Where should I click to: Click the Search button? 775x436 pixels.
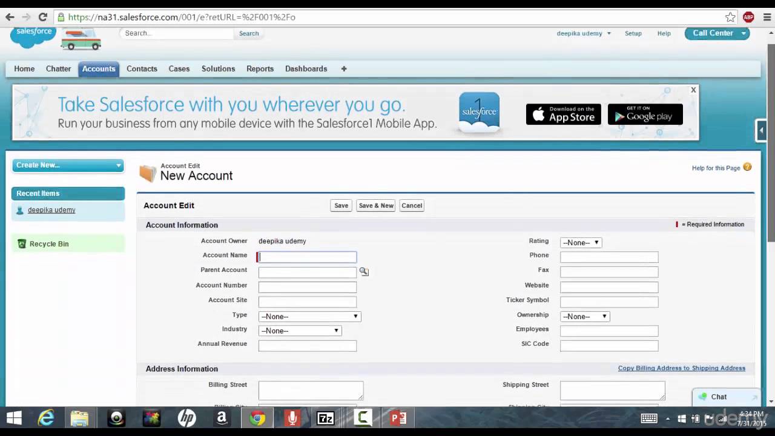249,33
